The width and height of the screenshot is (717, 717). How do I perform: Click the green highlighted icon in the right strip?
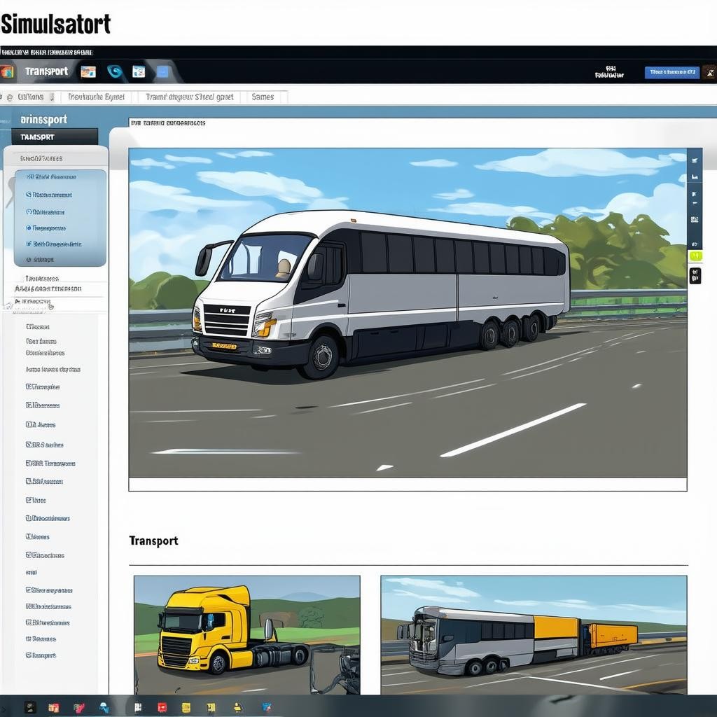[695, 256]
